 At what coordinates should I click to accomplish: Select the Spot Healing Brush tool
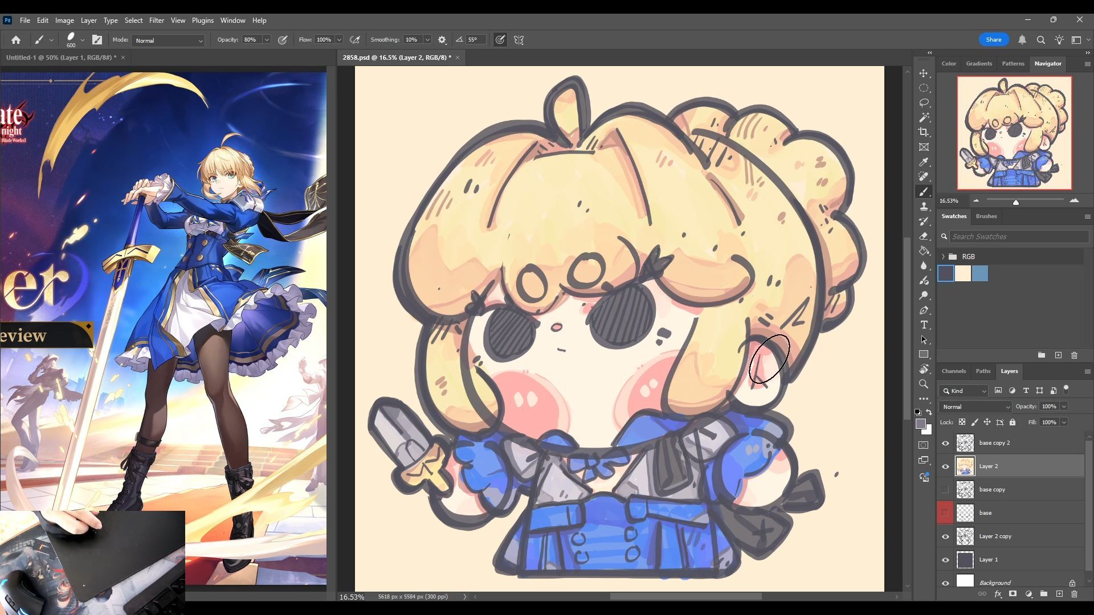tap(924, 177)
